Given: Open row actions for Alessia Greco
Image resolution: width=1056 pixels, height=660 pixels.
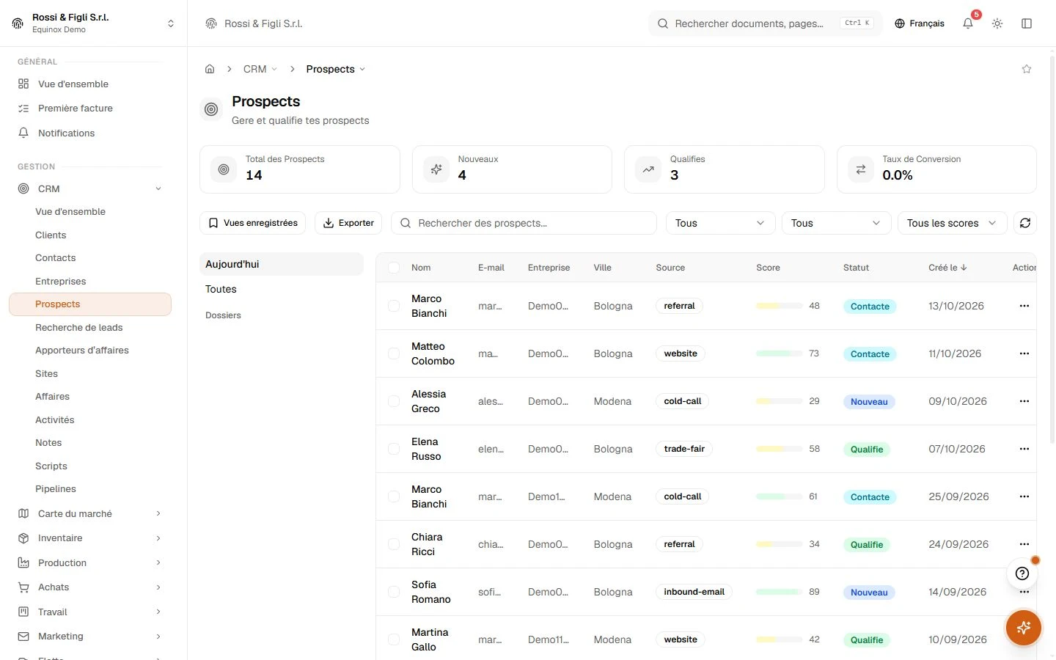Looking at the screenshot, I should tap(1024, 401).
